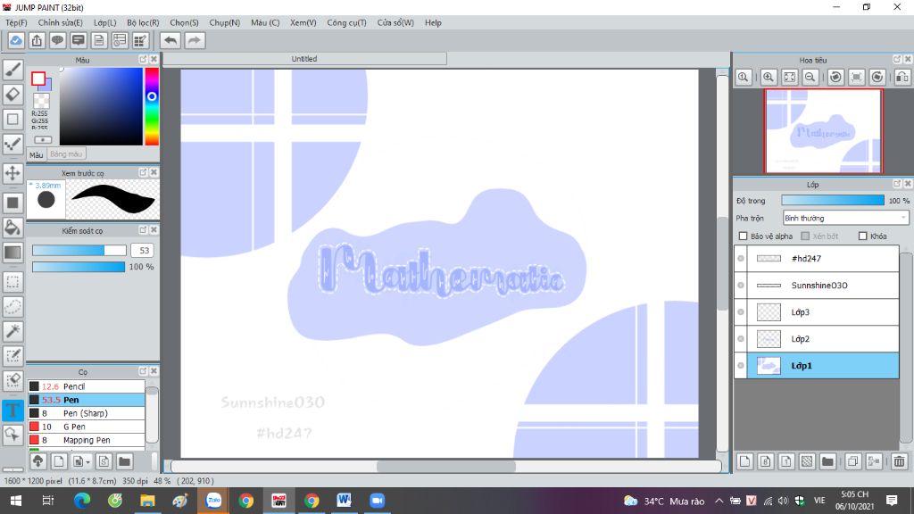Select the Magic Wand tool

12,332
